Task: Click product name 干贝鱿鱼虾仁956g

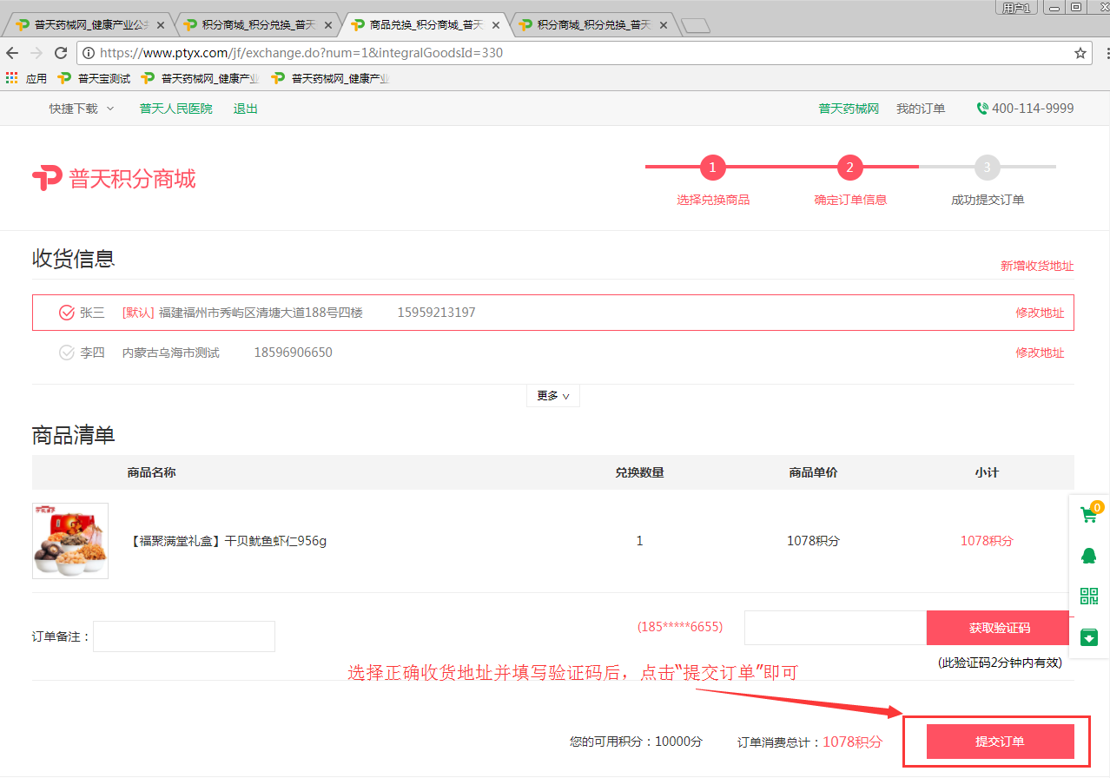Action: (228, 541)
